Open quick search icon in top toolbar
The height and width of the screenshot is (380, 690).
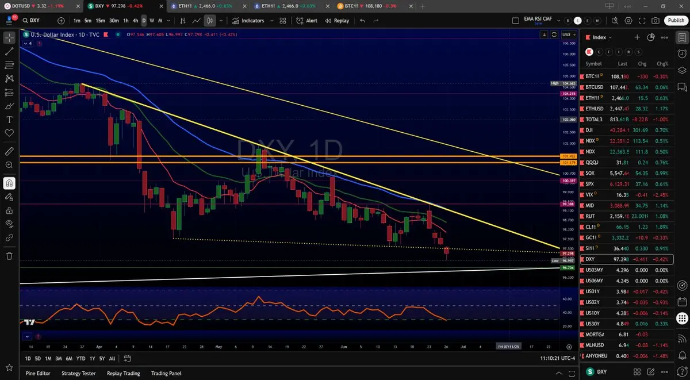614,21
